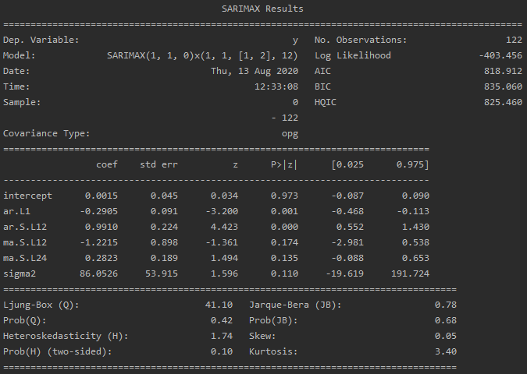Select the ma.S.L24 p-value '0.135'

pos(284,258)
